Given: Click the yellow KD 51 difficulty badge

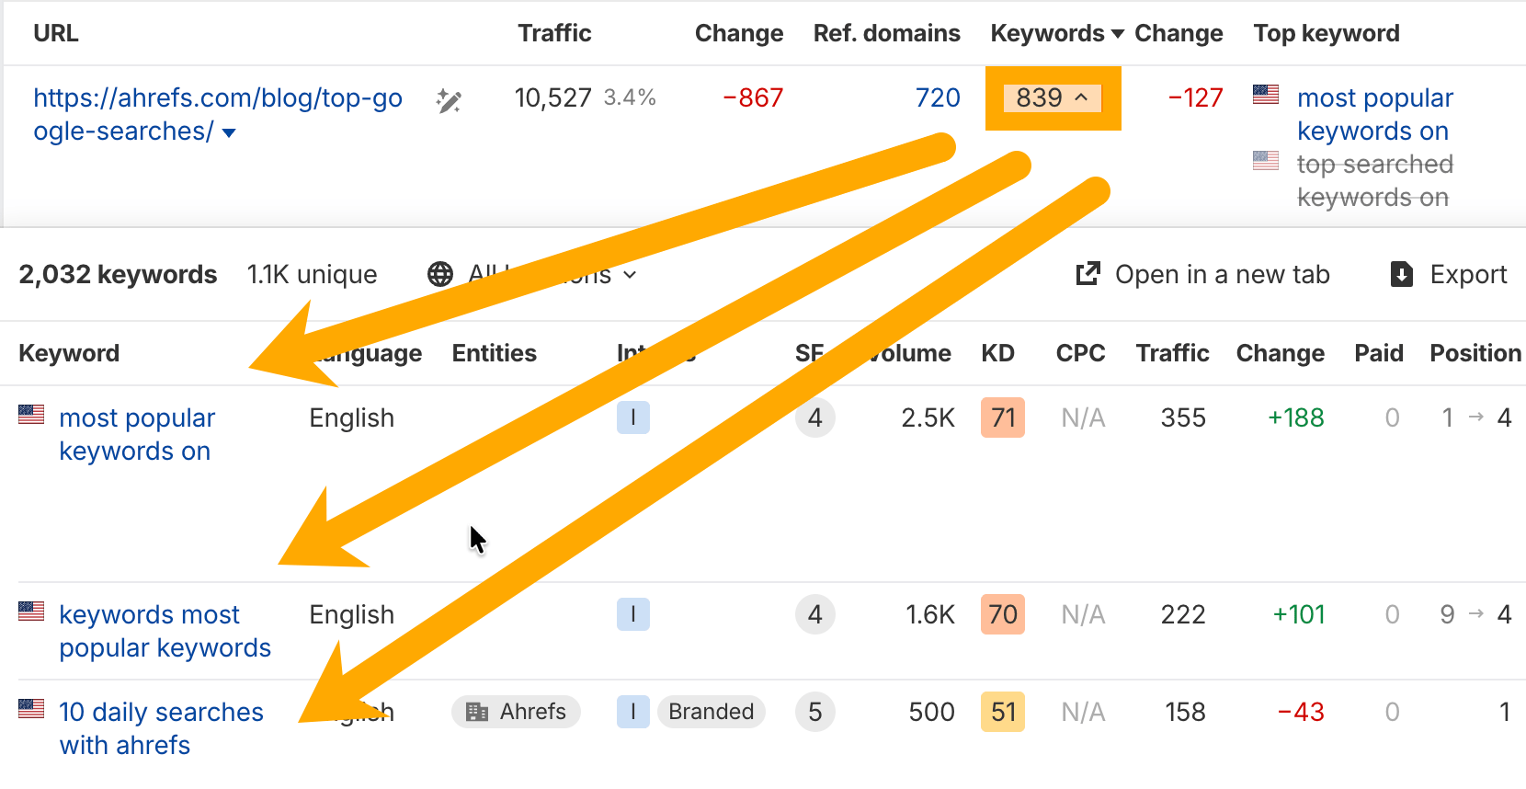Looking at the screenshot, I should [x=1002, y=712].
